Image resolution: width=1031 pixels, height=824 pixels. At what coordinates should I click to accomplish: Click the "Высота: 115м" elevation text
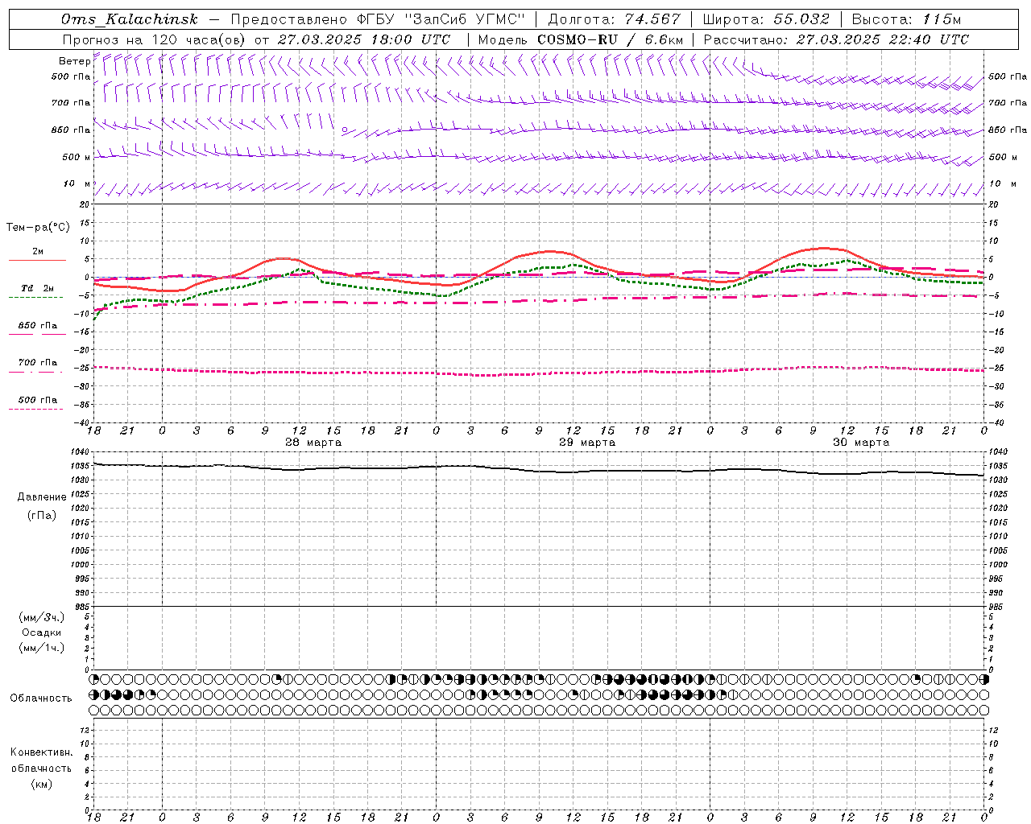[906, 19]
